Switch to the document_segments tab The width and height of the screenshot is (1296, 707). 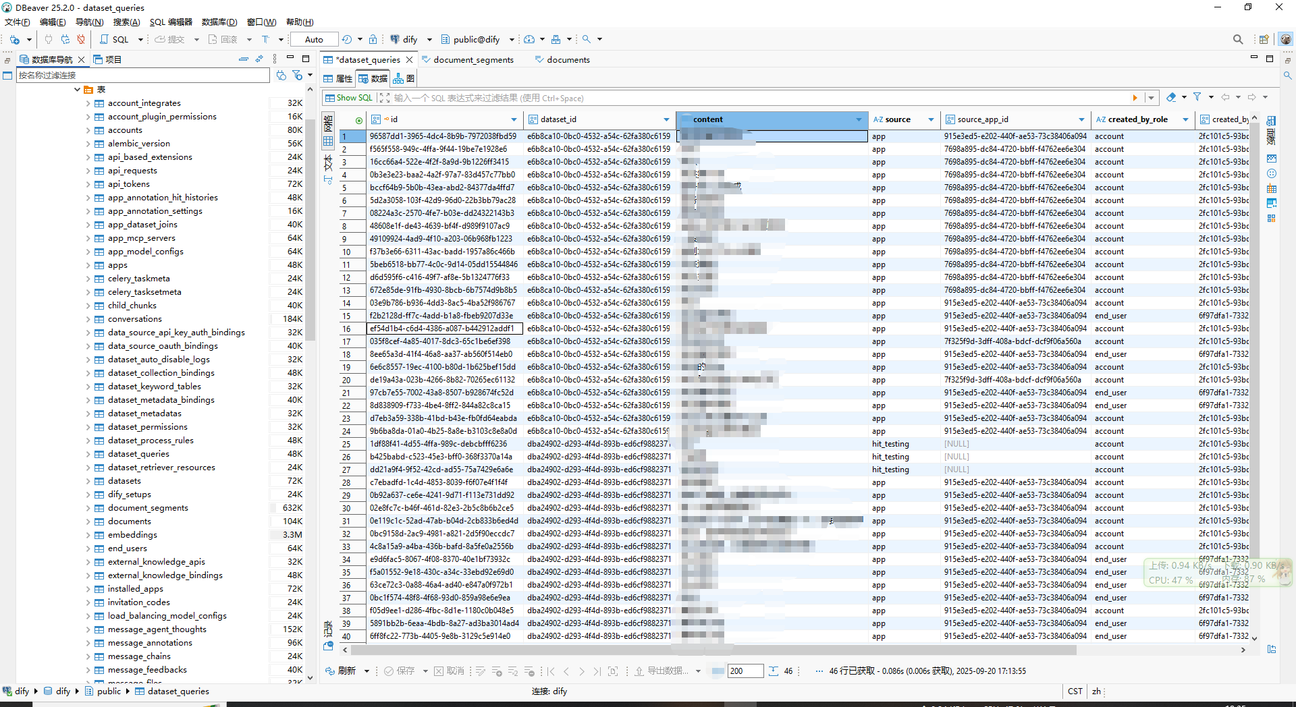tap(473, 59)
